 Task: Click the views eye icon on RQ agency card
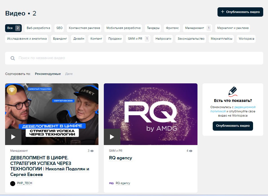point(191,151)
